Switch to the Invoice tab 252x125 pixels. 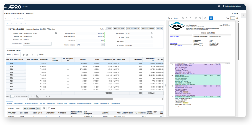pyautogui.click(x=8, y=19)
